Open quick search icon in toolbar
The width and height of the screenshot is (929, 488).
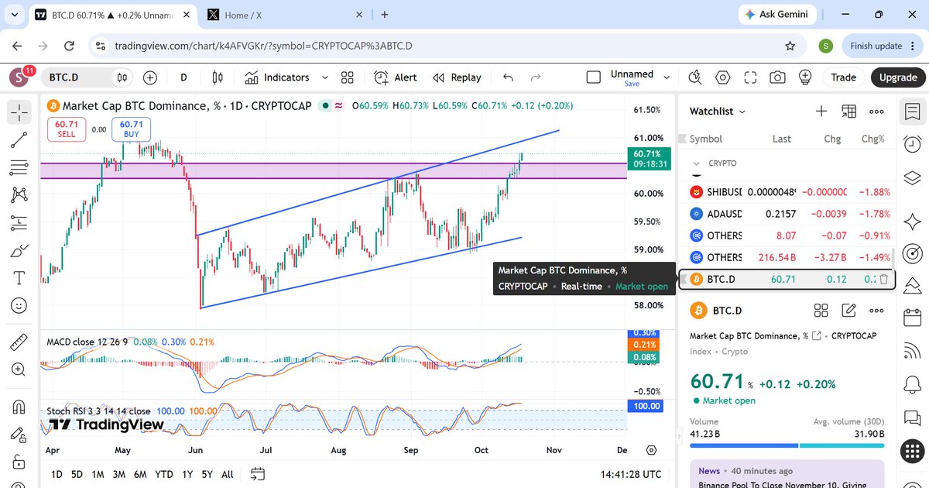click(694, 77)
